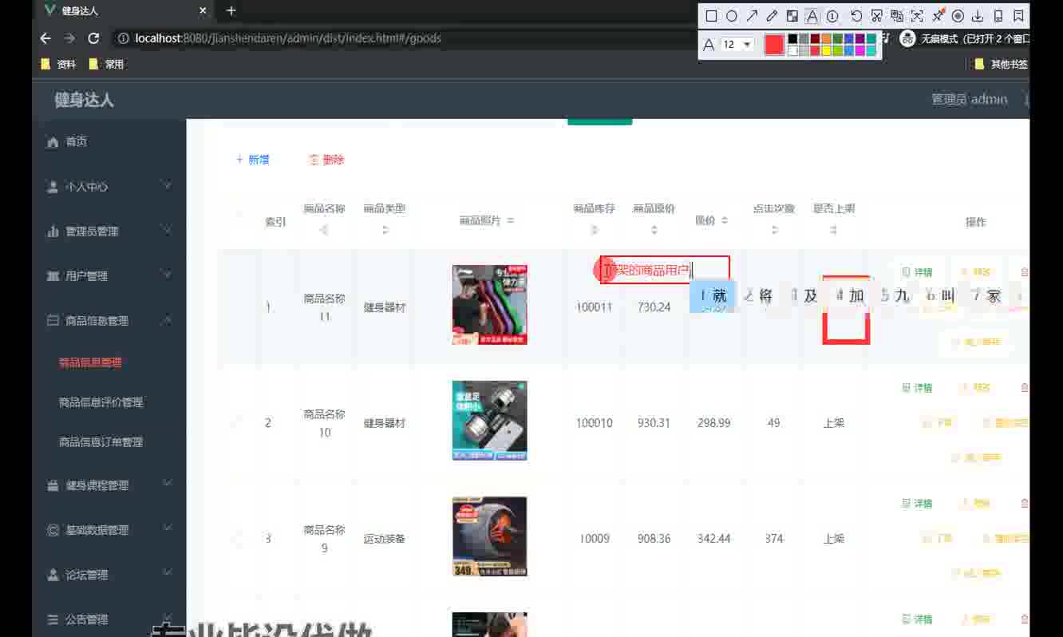Screen dimensions: 1063x637
Task: Select the text annotation tool A
Action: [x=812, y=16]
